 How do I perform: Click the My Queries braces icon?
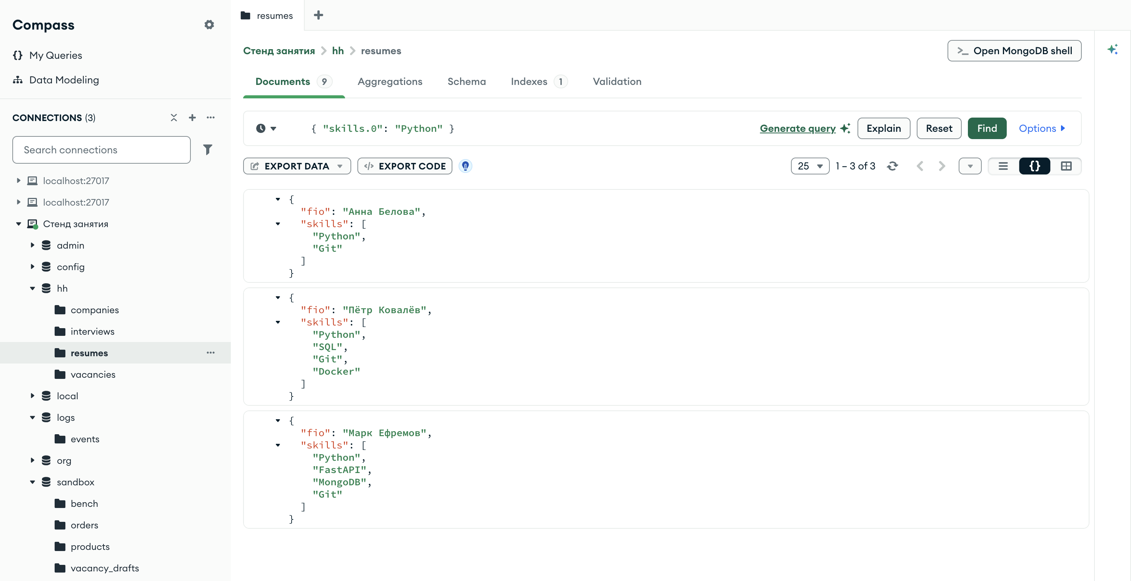(18, 55)
